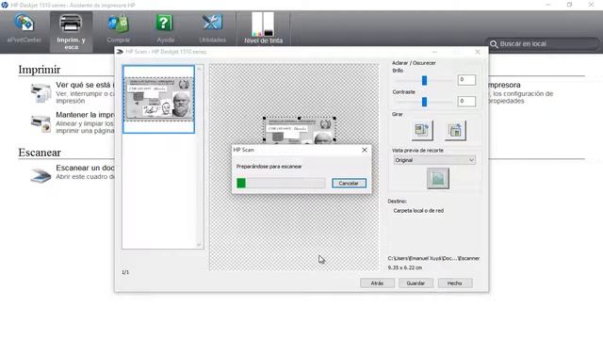Select the Imprim. y esca toolbar icon
Screen dimensions: 603x339
coord(72,31)
